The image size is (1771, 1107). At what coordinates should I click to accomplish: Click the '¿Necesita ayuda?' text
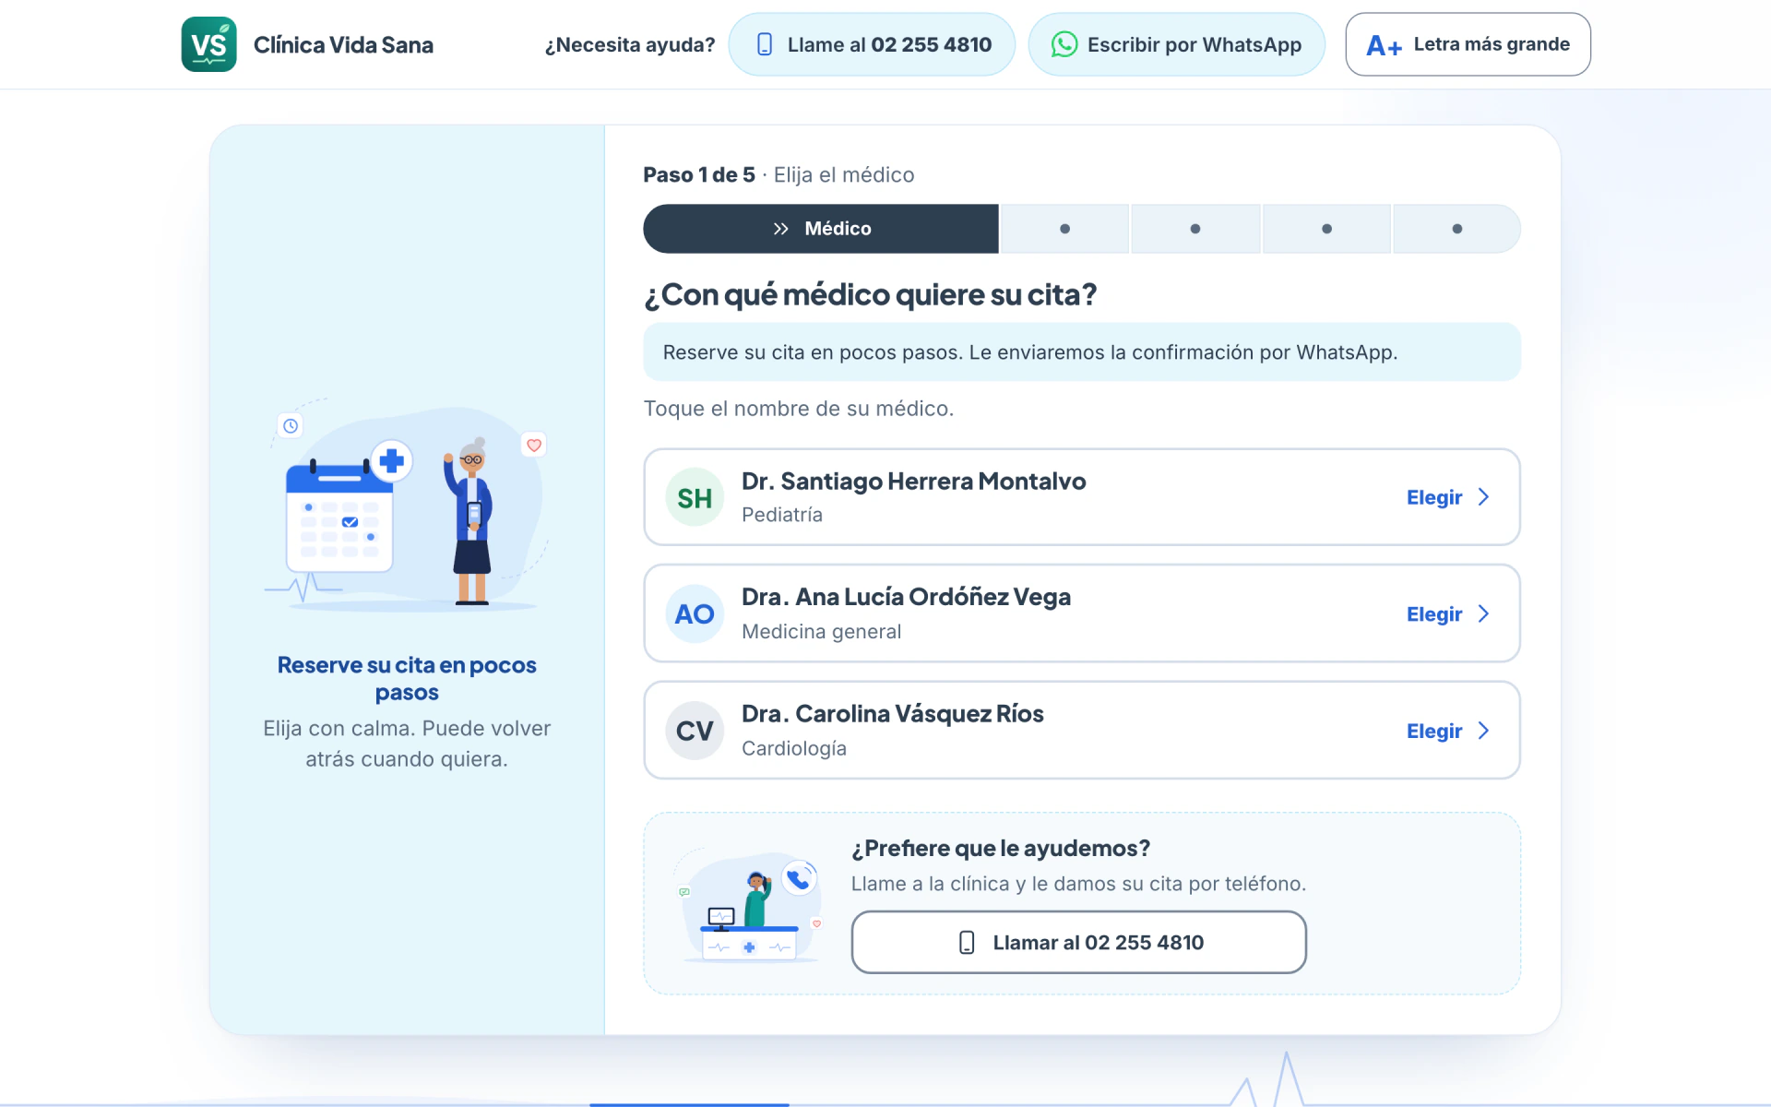click(x=630, y=44)
